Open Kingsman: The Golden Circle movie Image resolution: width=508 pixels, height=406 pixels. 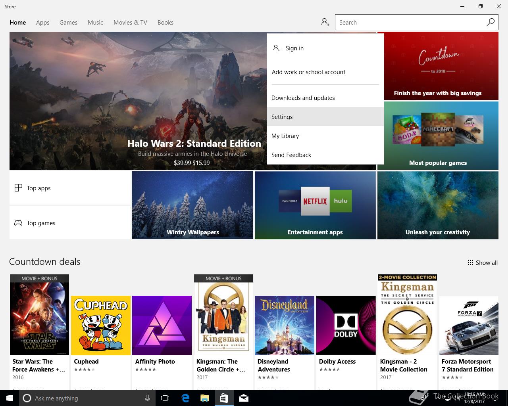click(223, 331)
